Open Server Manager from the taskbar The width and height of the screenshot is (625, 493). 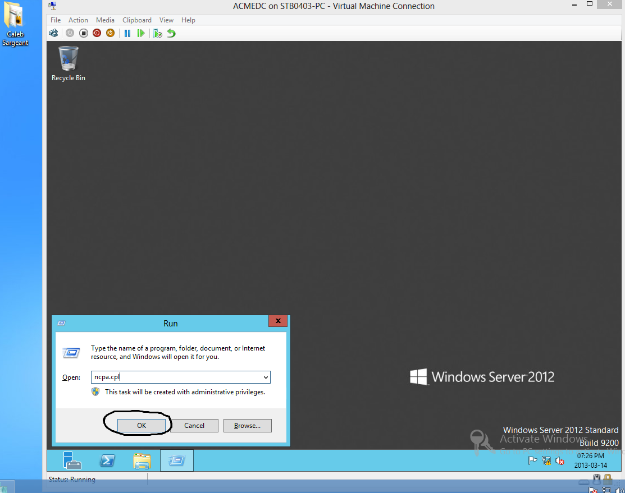[x=72, y=460]
